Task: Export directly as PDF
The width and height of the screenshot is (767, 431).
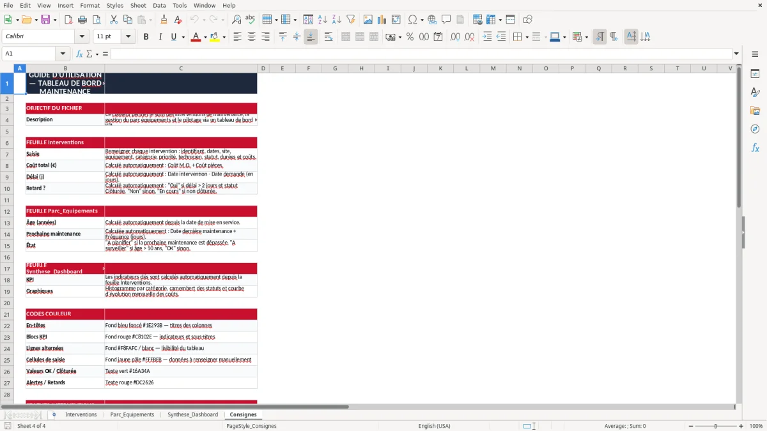Action: [68, 20]
